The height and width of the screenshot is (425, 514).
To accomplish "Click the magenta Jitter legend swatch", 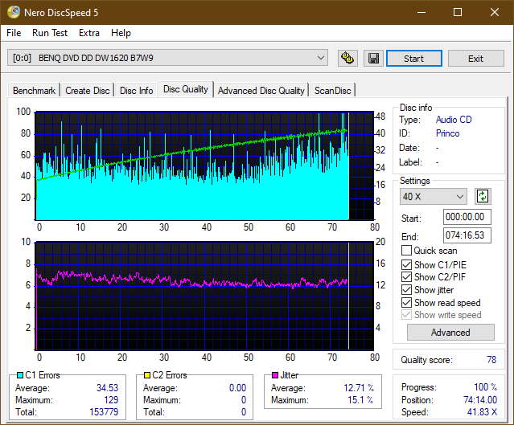I will point(275,375).
